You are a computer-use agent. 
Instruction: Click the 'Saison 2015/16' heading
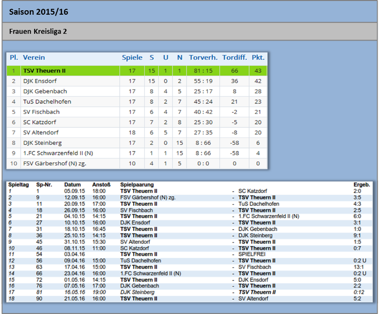(39, 12)
